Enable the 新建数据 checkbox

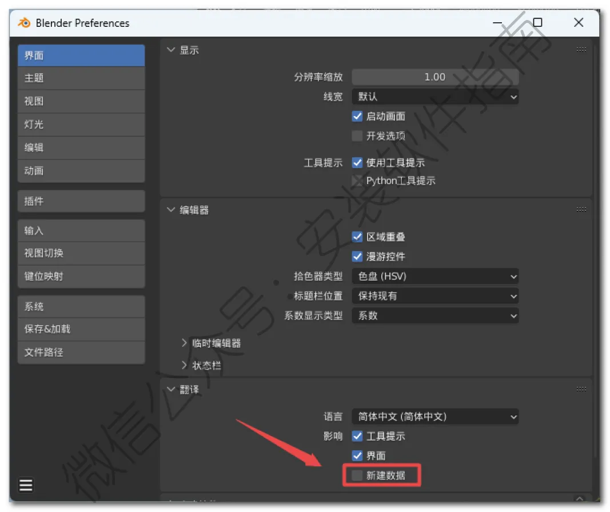tap(357, 475)
